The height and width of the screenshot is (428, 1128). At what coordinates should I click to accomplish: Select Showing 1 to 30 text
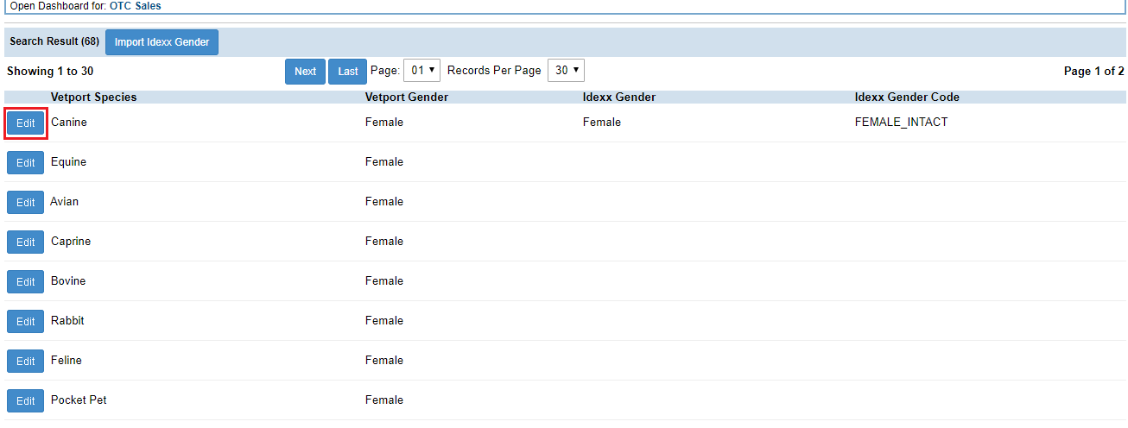(50, 72)
